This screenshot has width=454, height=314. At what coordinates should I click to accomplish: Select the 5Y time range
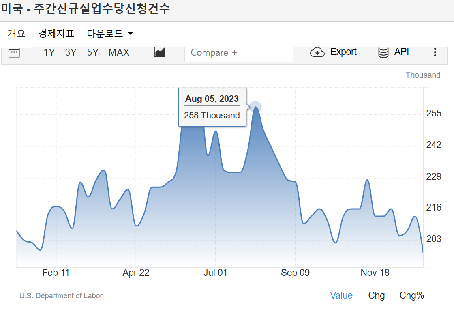point(93,52)
